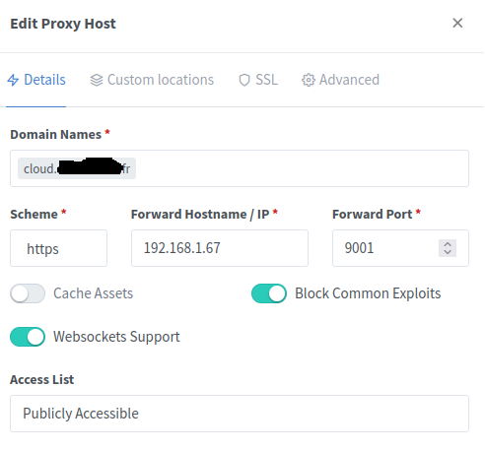
Task: Close the Edit Proxy Host dialog
Action: click(x=457, y=23)
